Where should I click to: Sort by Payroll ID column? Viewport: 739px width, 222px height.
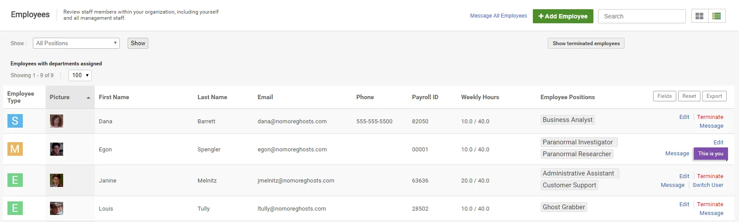coord(425,97)
